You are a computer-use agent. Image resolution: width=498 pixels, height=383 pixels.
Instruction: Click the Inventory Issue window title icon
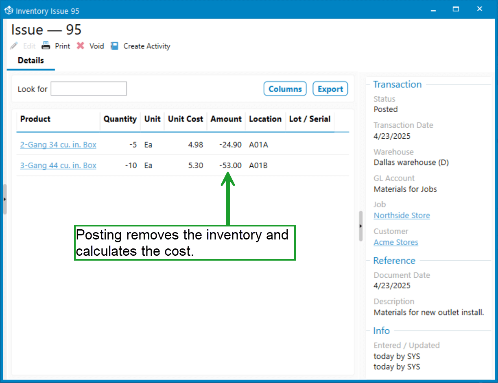9,11
